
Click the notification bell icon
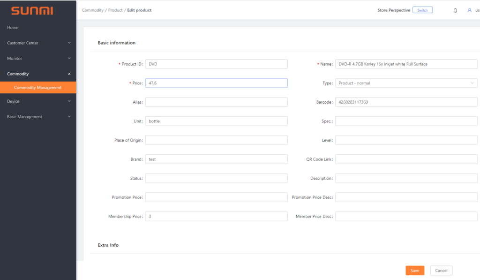(x=455, y=10)
